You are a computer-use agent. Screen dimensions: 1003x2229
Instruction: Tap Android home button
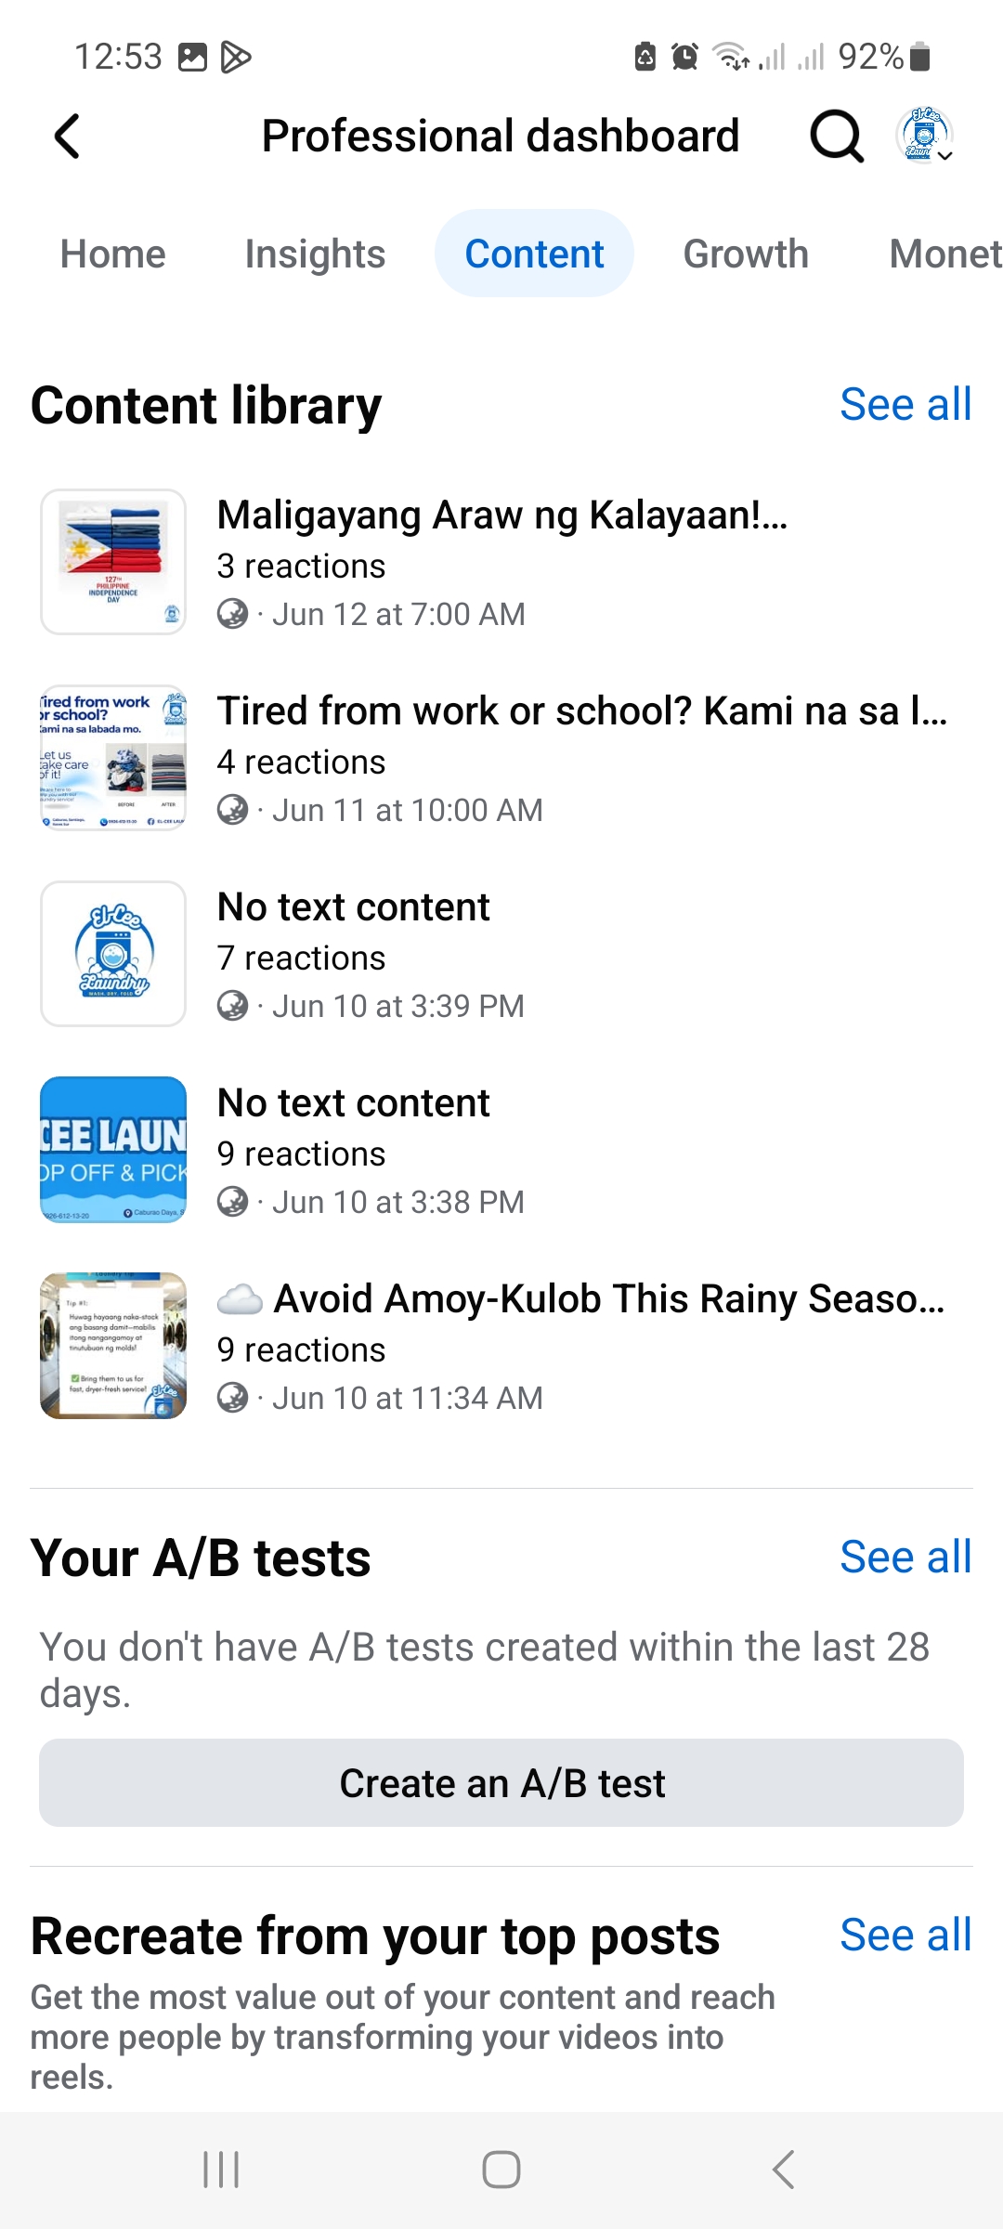(x=501, y=2170)
